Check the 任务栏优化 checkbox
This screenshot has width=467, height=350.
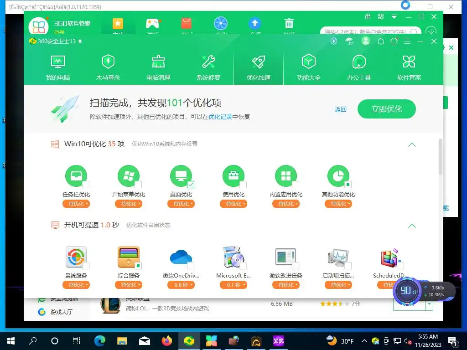pyautogui.click(x=86, y=185)
